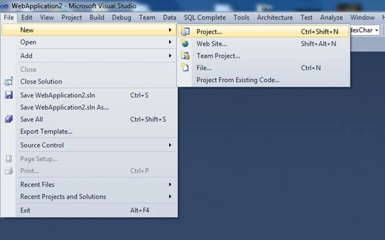Select Recent Files menu entry
Image resolution: width=385 pixels, height=240 pixels.
89,185
